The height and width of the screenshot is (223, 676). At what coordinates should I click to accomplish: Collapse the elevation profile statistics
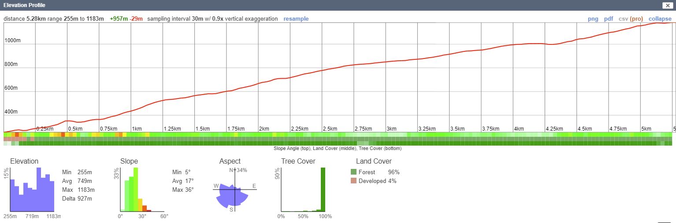[x=660, y=19]
